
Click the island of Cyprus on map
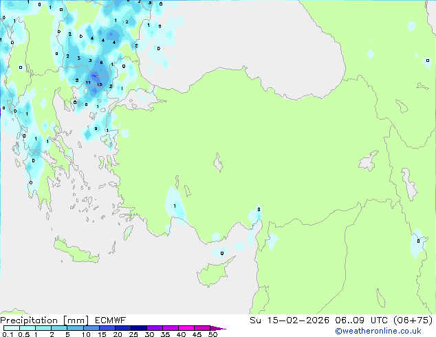pyautogui.click(x=215, y=272)
